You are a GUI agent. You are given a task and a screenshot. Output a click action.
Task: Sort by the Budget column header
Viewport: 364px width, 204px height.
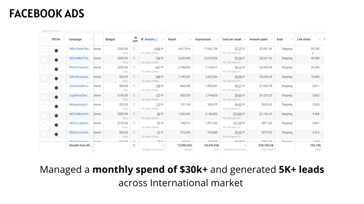point(110,39)
